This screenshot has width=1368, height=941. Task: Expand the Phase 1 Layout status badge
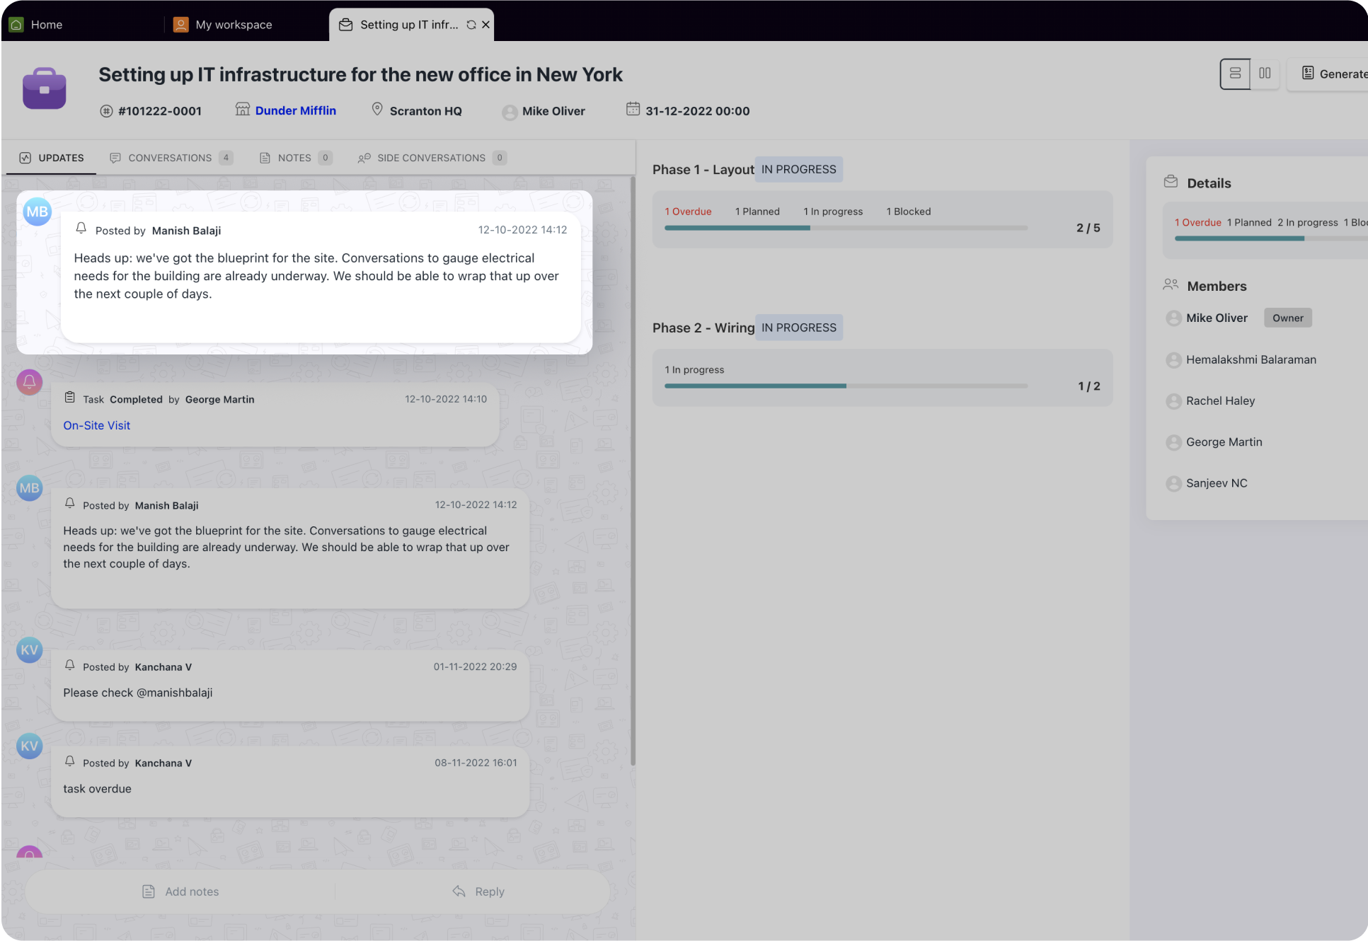pyautogui.click(x=798, y=169)
